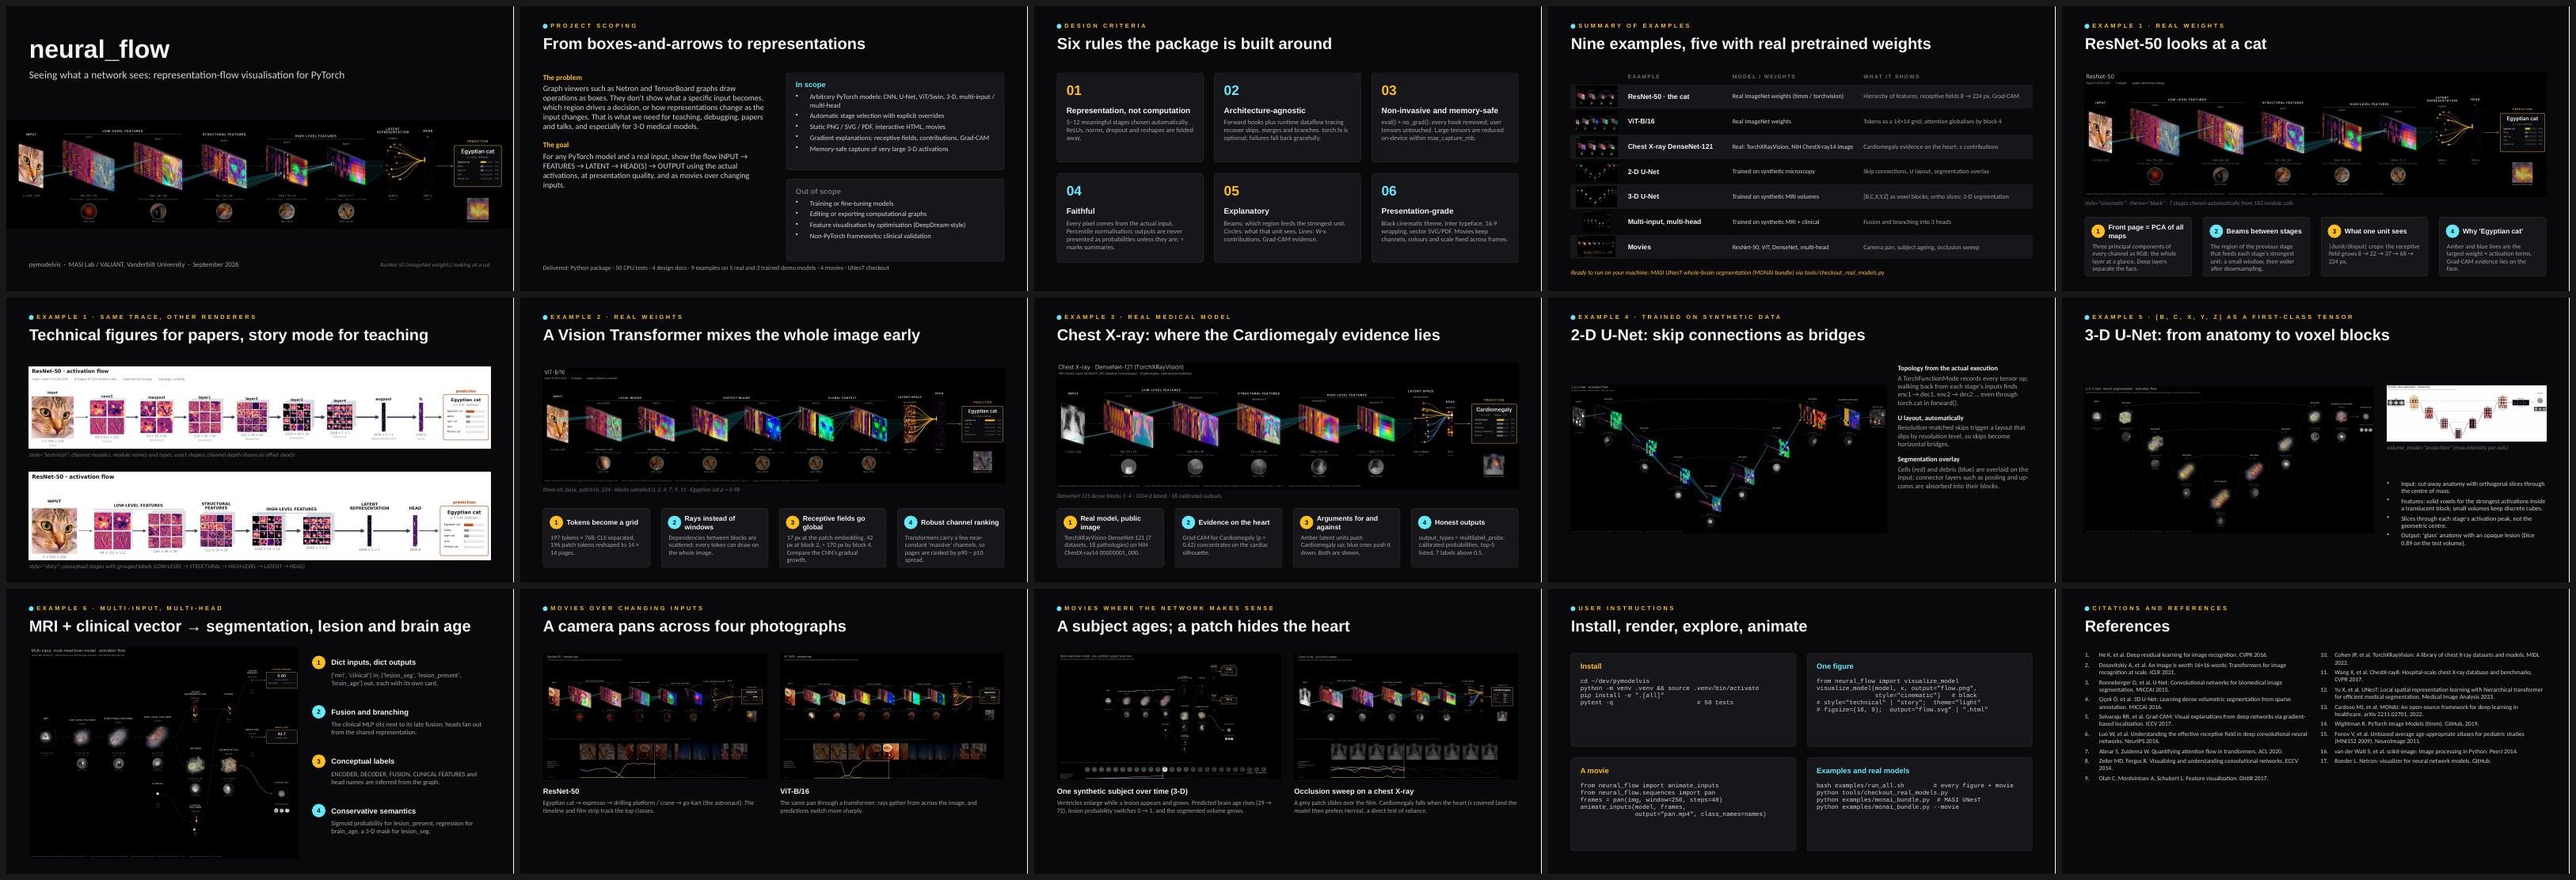
Task: Click the number 1 badge beside 'Front page = PCA of all maps'
Action: tap(2098, 231)
